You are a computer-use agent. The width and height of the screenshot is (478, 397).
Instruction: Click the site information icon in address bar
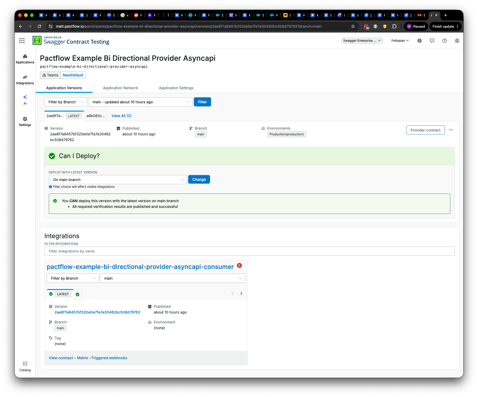point(51,26)
